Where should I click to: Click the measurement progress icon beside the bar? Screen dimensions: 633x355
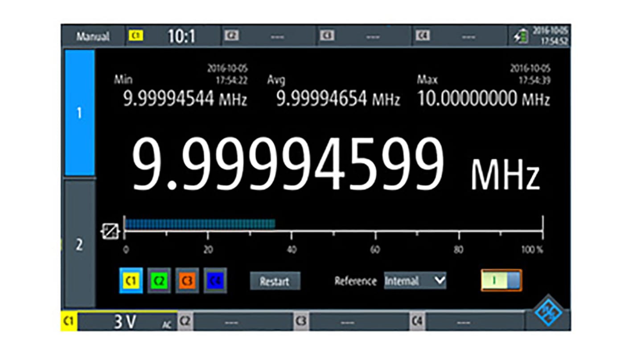tap(110, 230)
